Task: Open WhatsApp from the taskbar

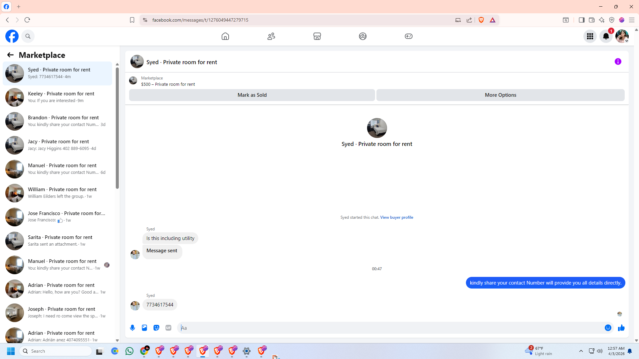Action: point(129,351)
